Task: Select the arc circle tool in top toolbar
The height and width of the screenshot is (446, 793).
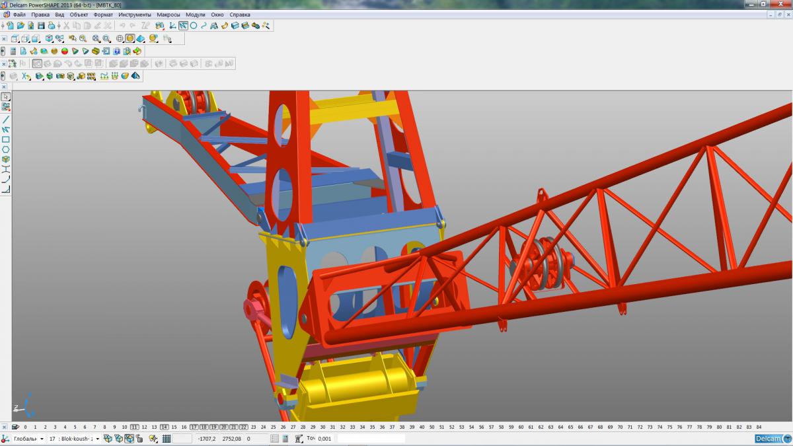Action: pos(193,25)
